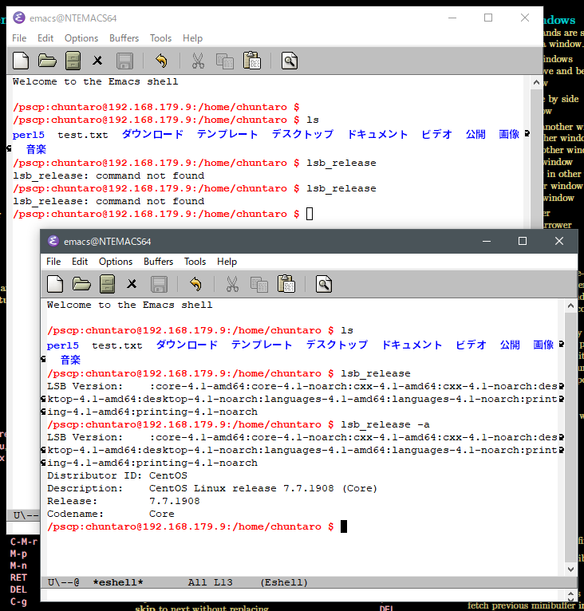This screenshot has height=611, width=584.
Task: Click Paste clipboard icon in back window
Action: (252, 61)
